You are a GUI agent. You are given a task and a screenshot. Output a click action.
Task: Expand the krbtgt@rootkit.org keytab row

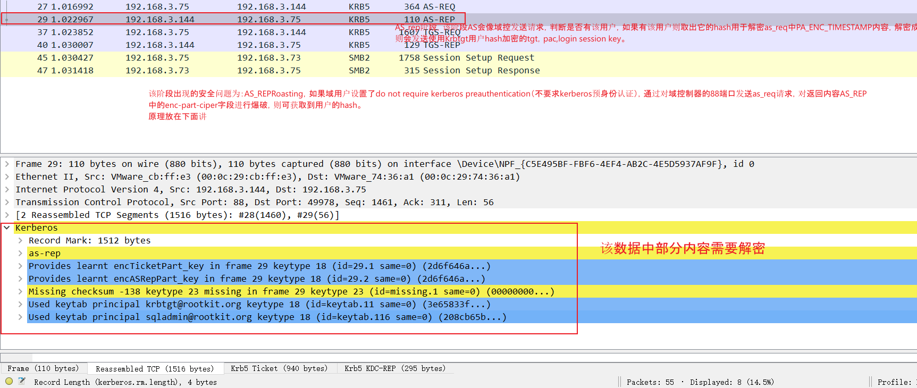(20, 304)
